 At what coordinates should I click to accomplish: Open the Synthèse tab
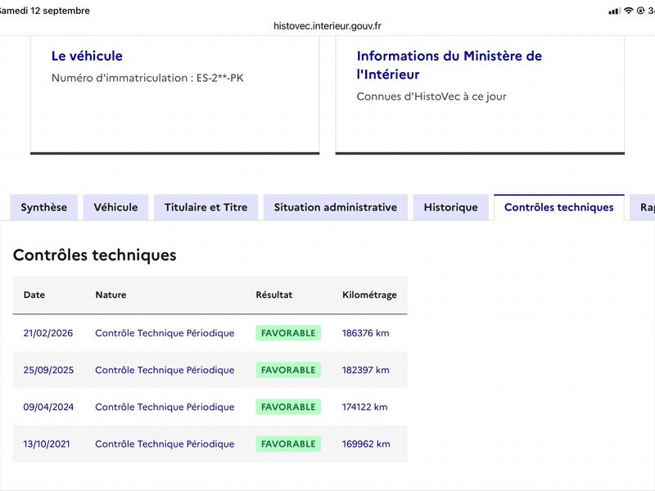point(44,208)
